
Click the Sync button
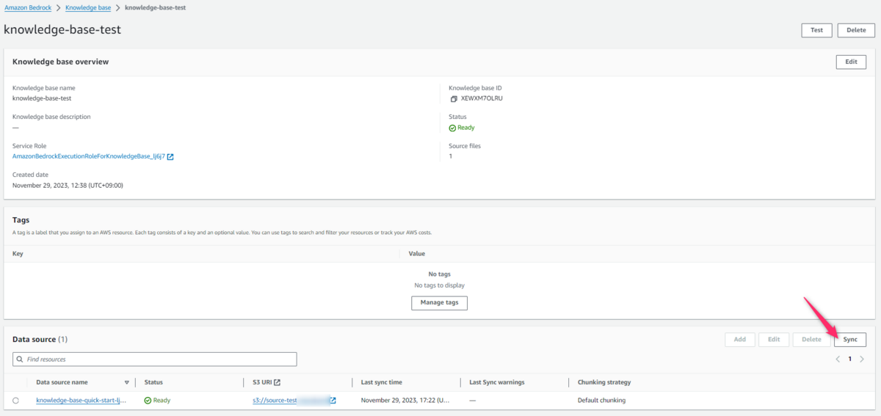pyautogui.click(x=850, y=340)
